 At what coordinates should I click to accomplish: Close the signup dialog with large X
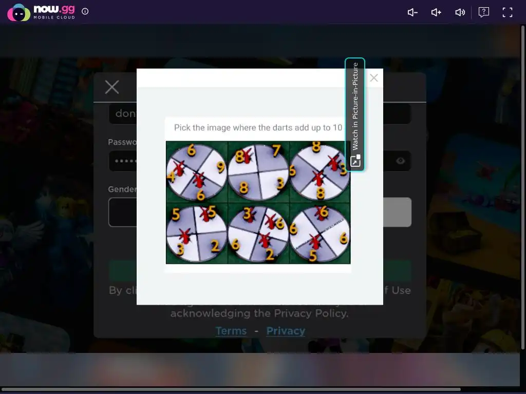pos(111,87)
